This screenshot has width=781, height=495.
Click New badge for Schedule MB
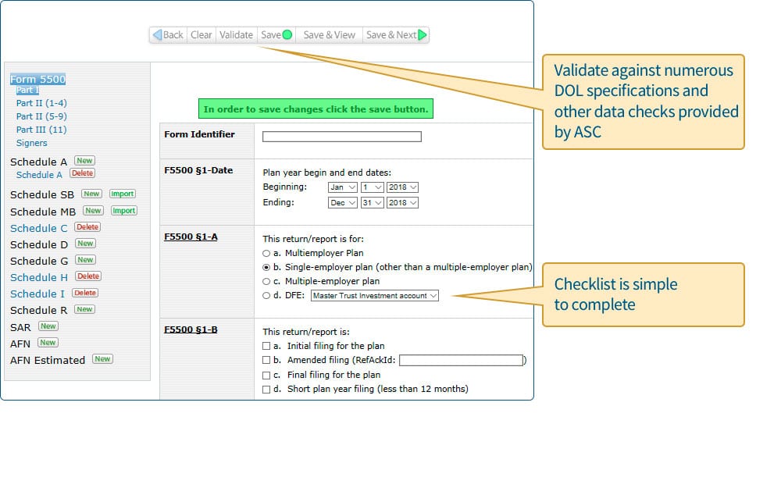[x=93, y=211]
